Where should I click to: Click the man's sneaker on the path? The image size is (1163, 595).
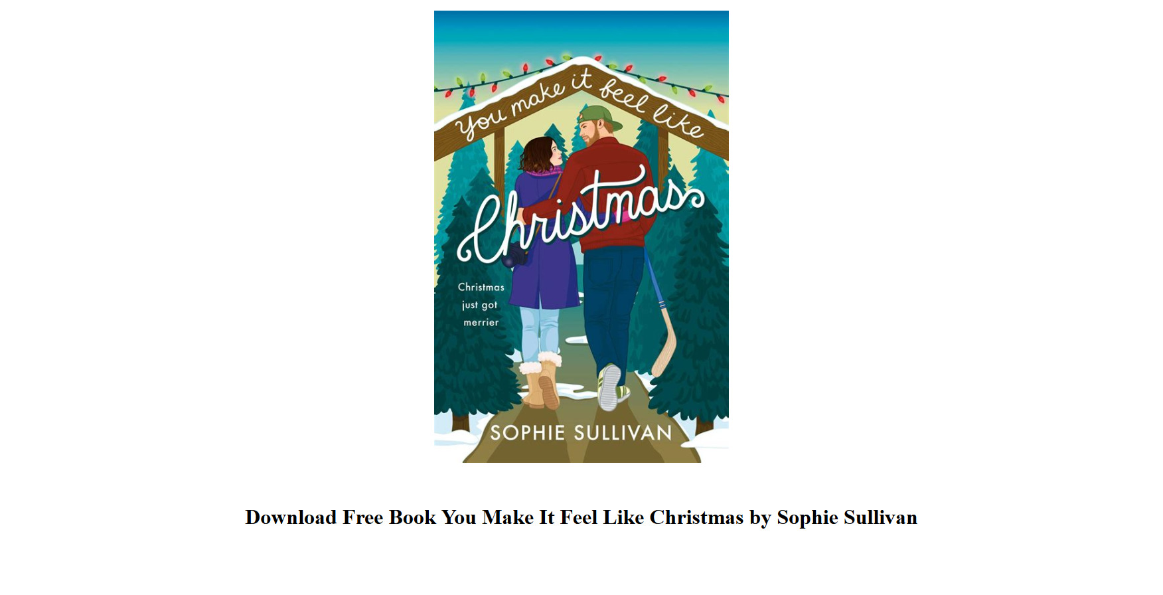(x=611, y=387)
